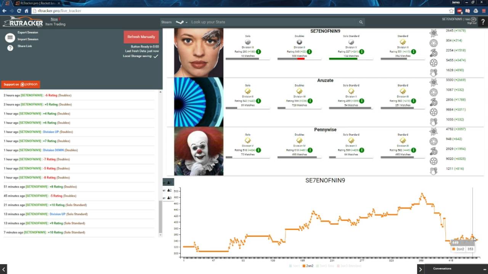Open the large question mark help button

483,22
